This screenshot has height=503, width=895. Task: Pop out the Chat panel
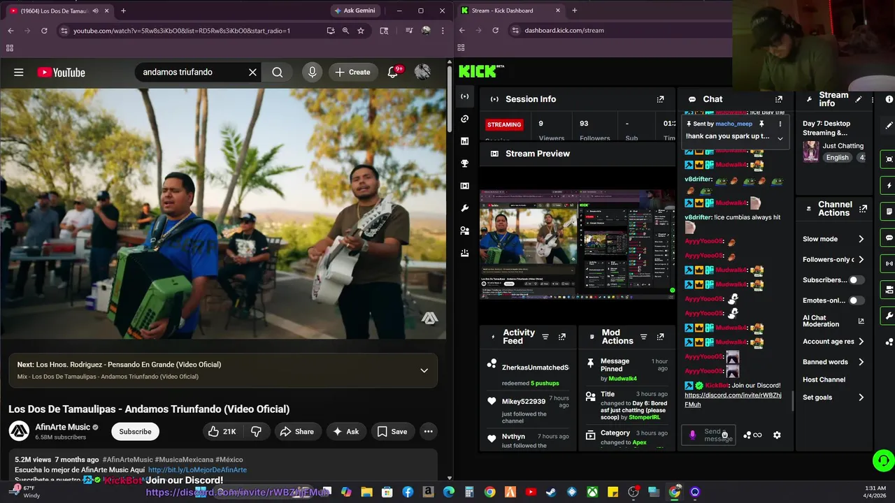coord(779,99)
